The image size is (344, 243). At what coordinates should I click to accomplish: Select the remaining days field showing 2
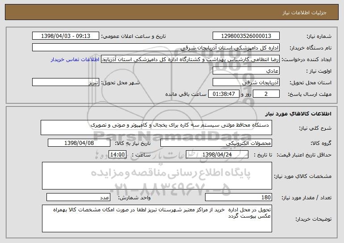coord(266,94)
